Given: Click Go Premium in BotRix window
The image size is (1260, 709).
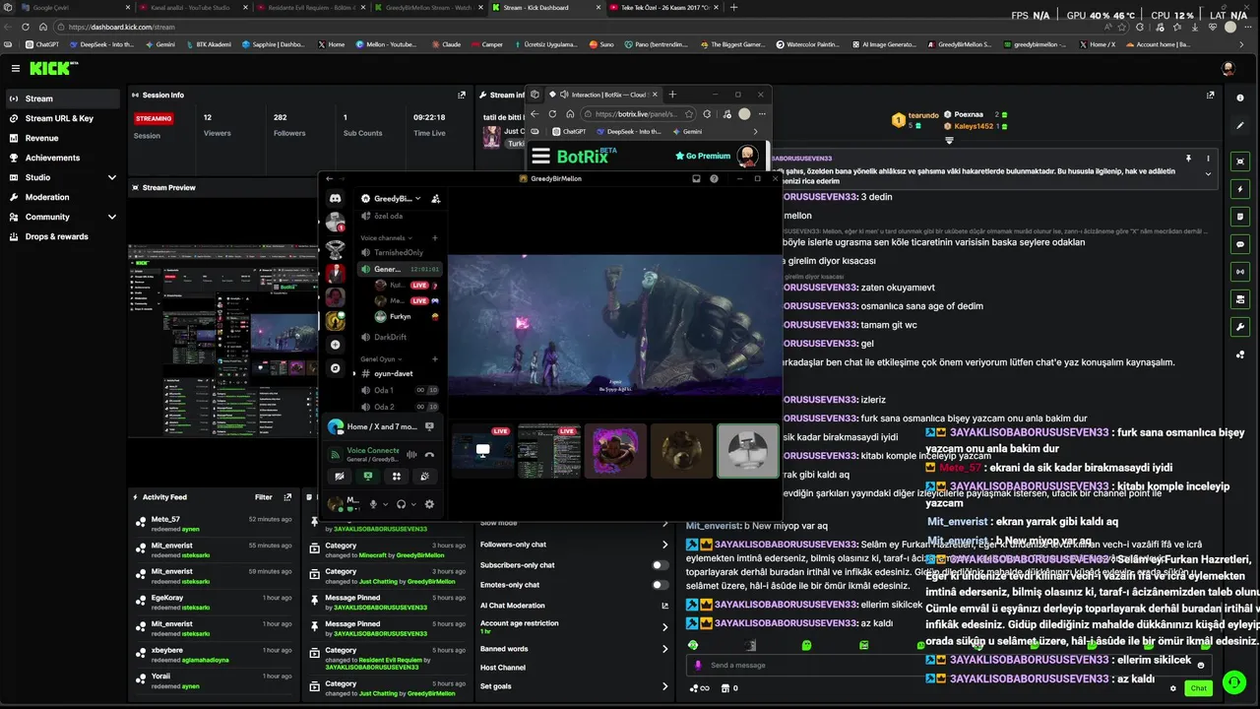Looking at the screenshot, I should click(x=703, y=156).
